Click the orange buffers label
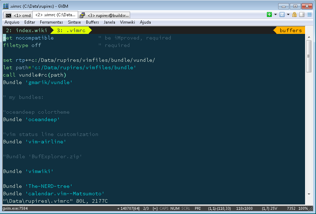 pos(291,30)
